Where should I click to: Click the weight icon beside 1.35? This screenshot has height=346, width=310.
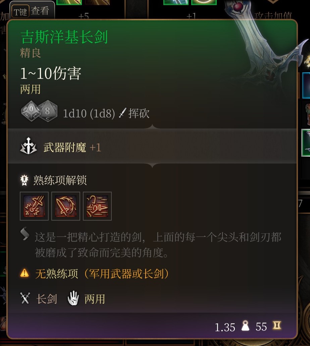click(x=245, y=326)
